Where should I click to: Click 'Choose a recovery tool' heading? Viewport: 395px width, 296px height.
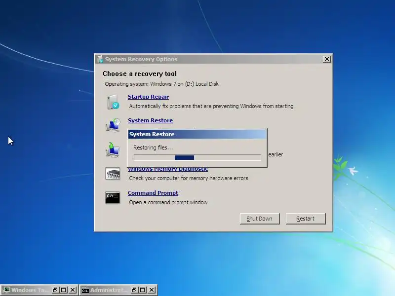click(140, 74)
